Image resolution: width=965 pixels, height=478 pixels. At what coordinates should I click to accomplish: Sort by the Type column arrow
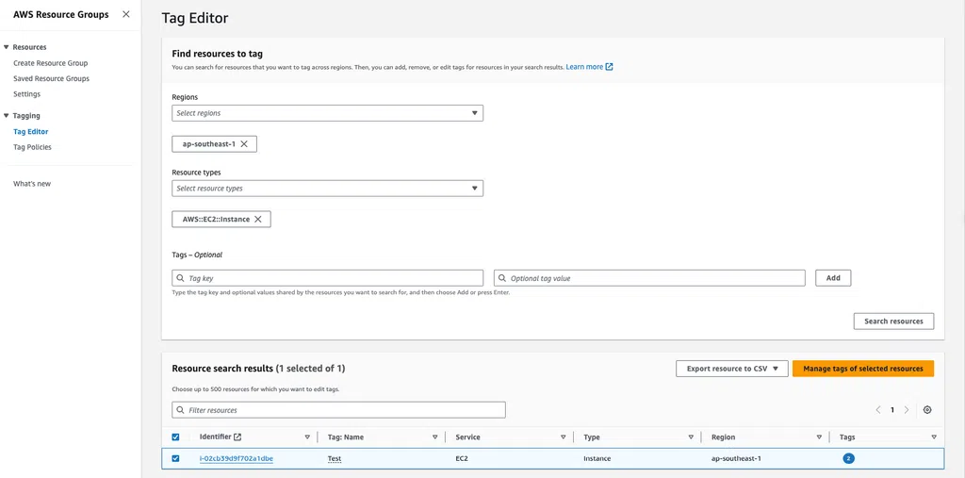coord(691,437)
